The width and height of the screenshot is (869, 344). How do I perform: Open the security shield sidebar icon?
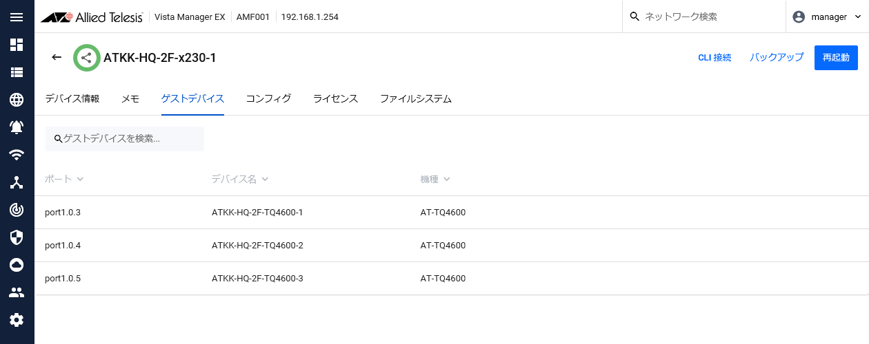pyautogui.click(x=17, y=237)
